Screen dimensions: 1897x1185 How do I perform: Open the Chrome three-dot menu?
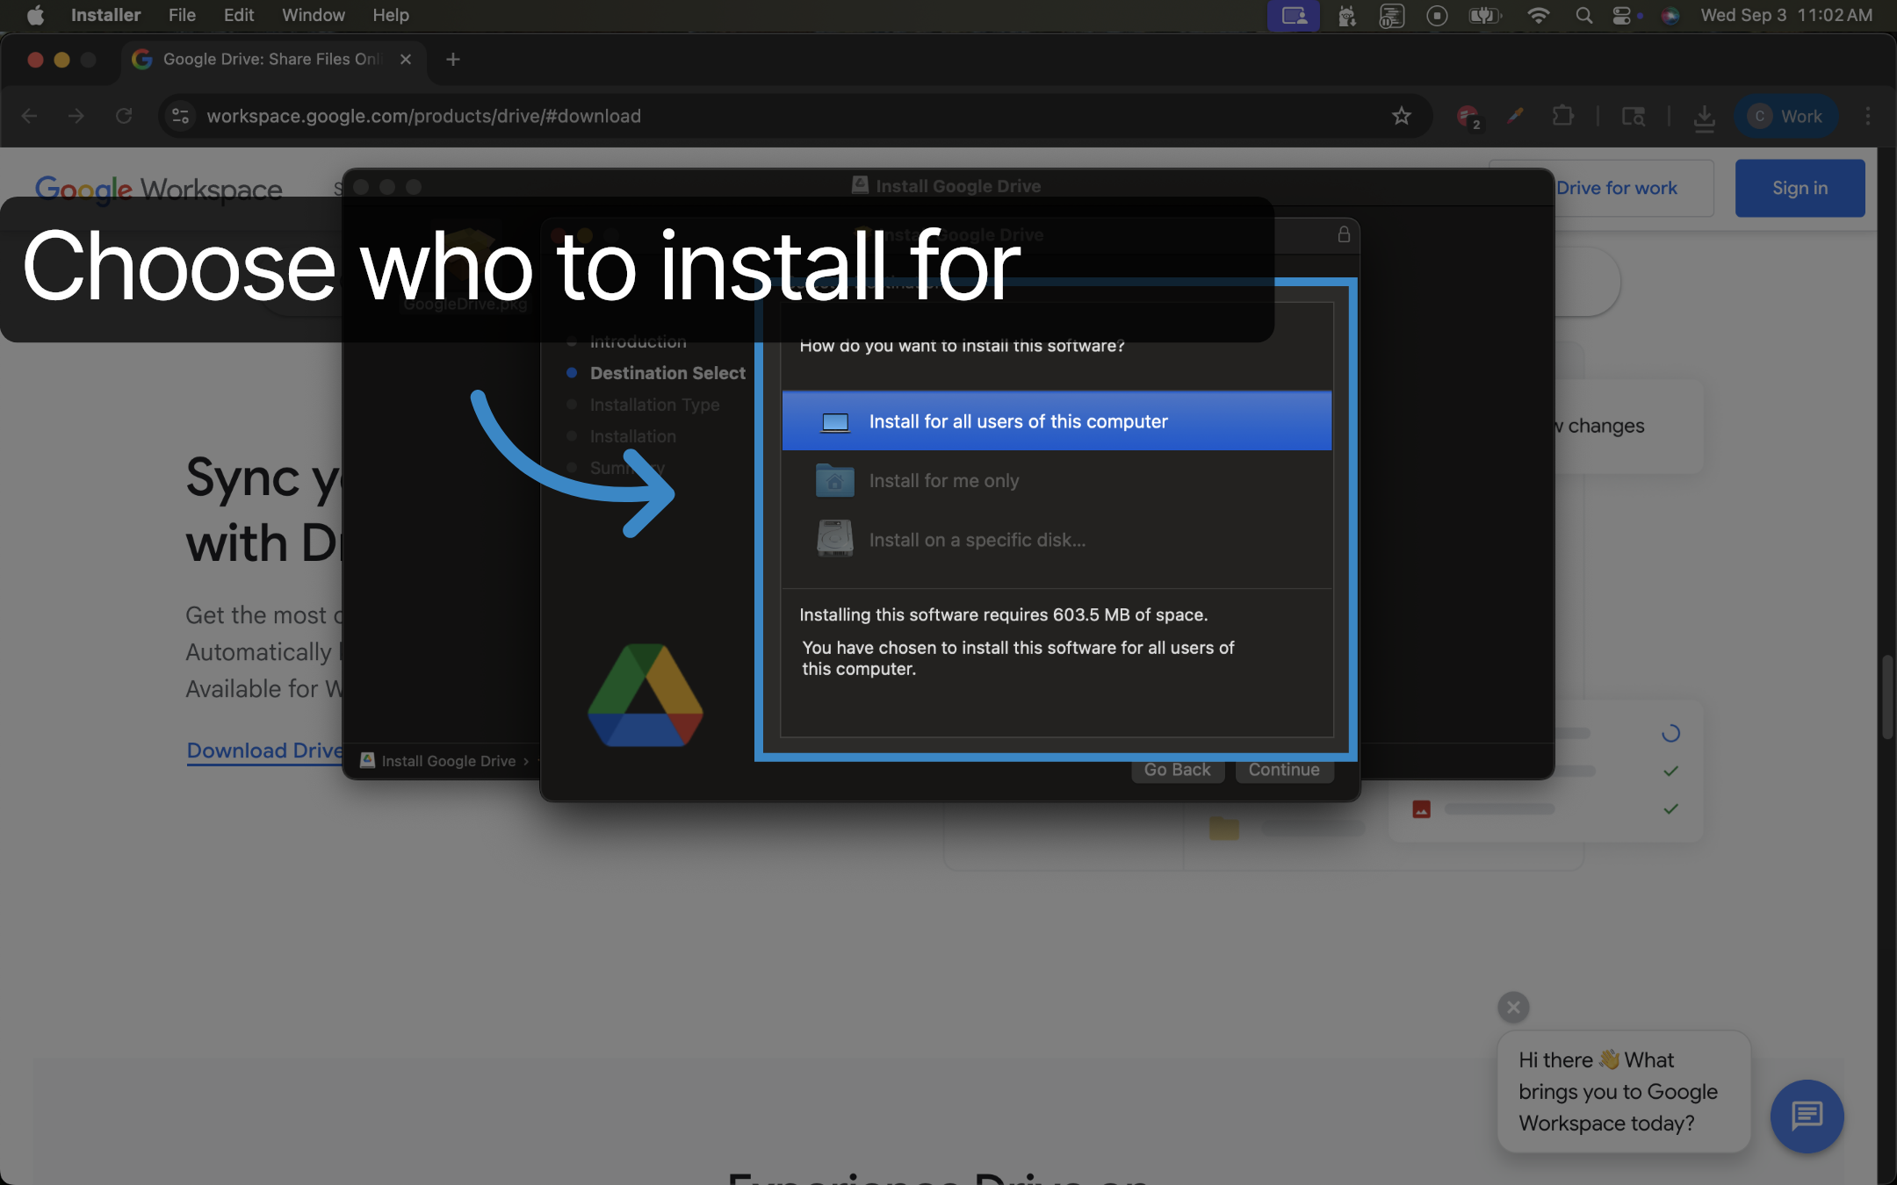1868,116
